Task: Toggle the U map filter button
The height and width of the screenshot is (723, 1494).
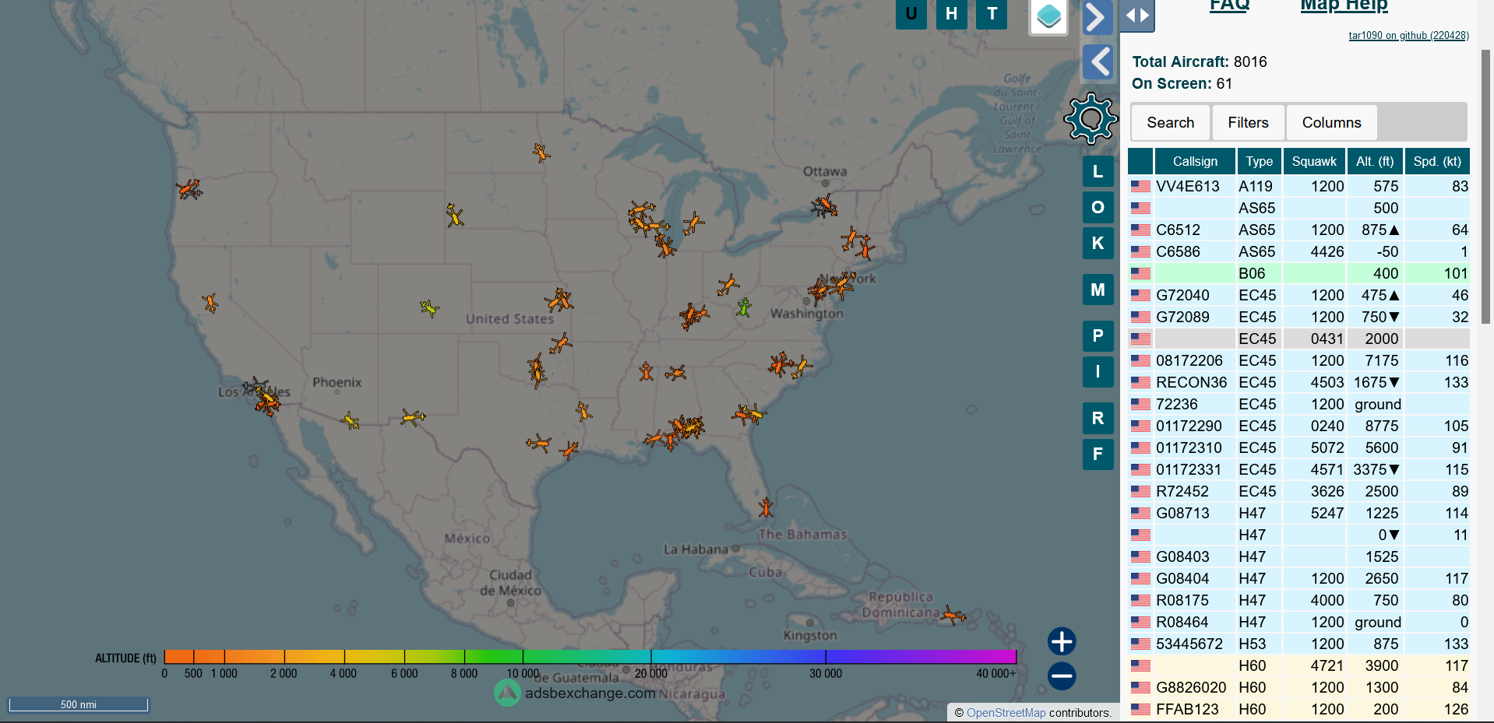Action: 911,13
